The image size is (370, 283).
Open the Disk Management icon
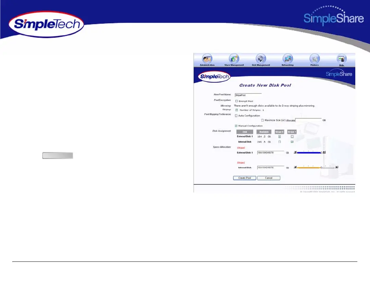tap(261, 58)
